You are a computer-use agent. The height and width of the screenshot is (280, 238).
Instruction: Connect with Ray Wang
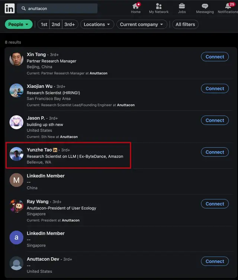[x=215, y=204]
